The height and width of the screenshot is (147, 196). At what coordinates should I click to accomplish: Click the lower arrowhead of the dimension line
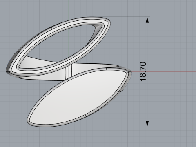147,124
